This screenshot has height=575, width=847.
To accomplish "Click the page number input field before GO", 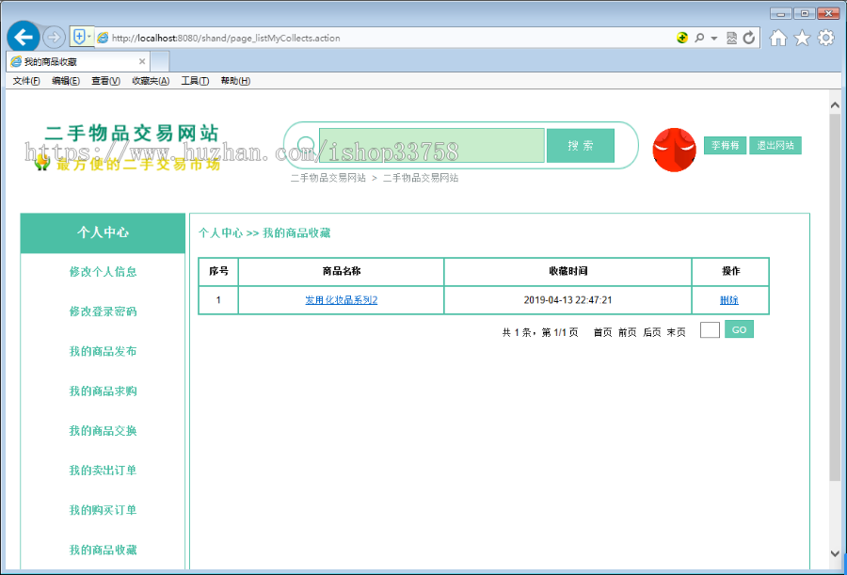I will pyautogui.click(x=710, y=329).
